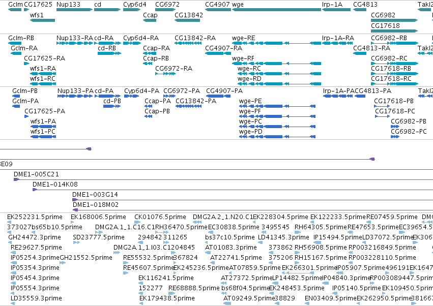
Task: Click transcript wge-RC
Action: coord(279,74)
